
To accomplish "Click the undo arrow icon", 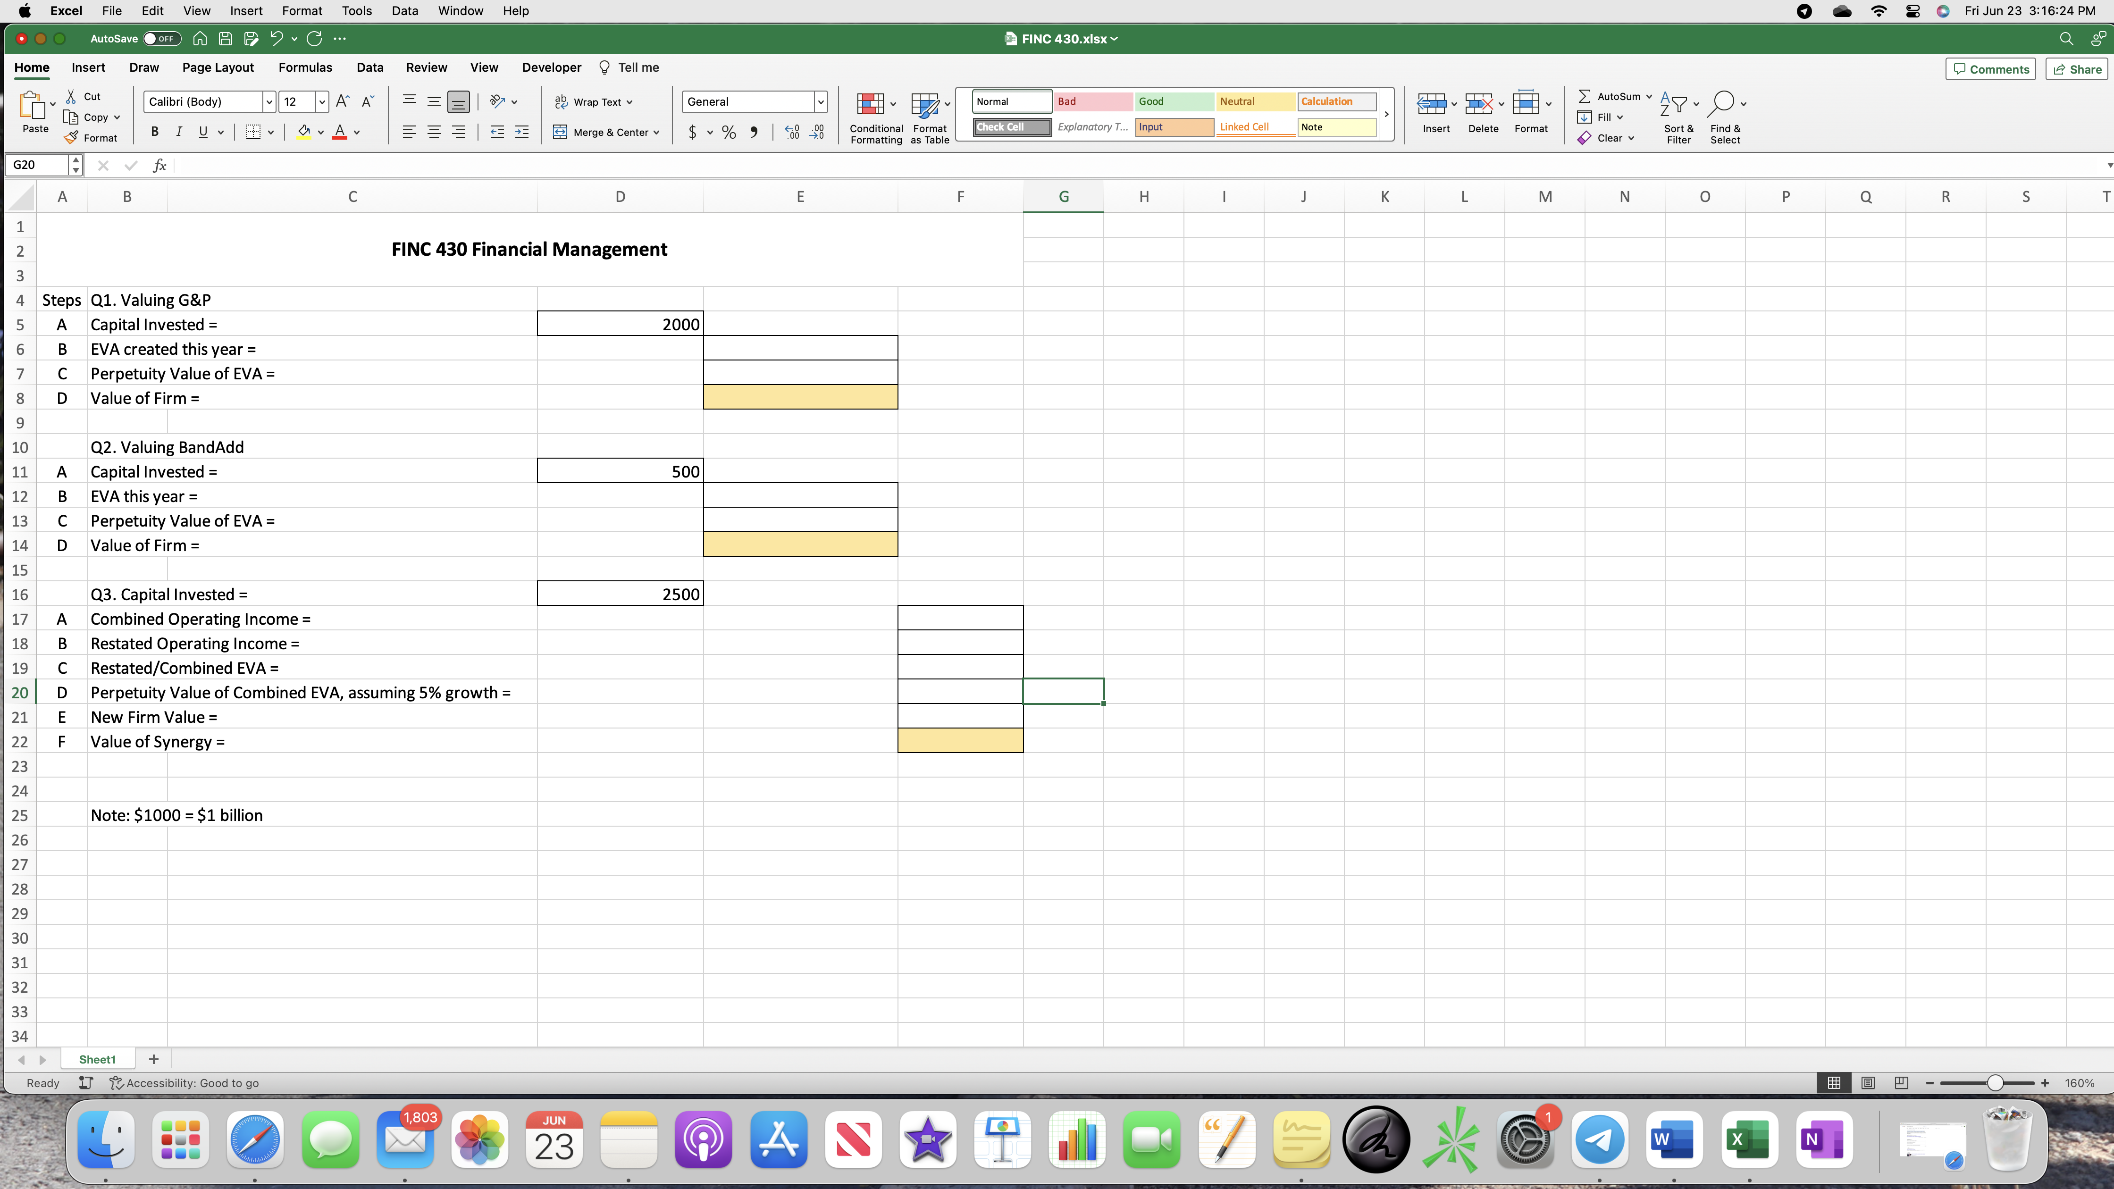I will (276, 39).
